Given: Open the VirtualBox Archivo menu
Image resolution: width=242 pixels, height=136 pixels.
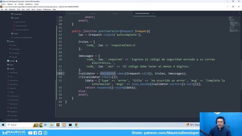Looking at the screenshot, I should click(3, 4).
